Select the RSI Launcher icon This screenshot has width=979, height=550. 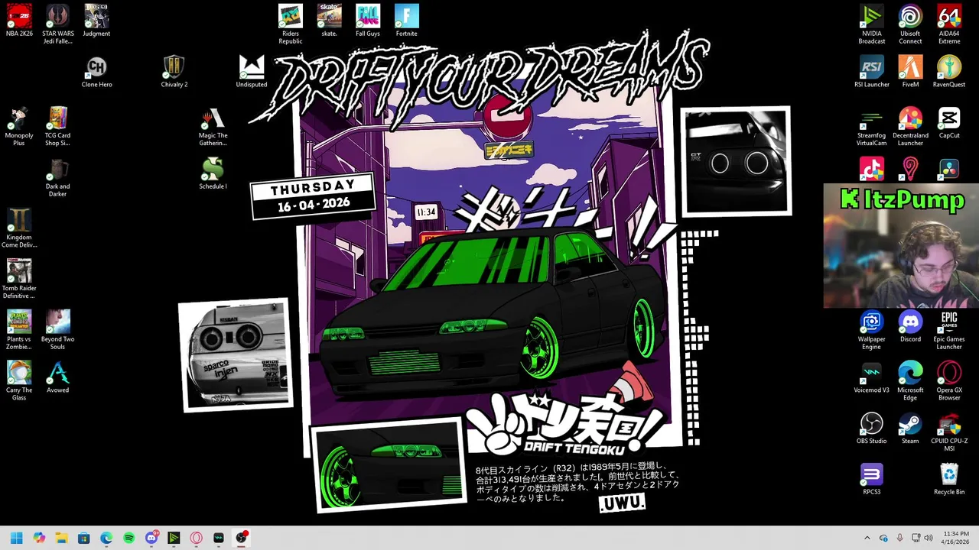[x=871, y=72]
